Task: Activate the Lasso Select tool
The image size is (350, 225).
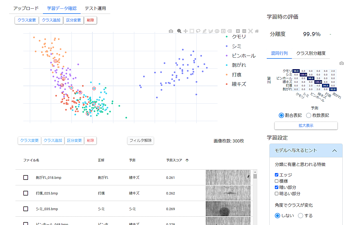Action: 198,31
